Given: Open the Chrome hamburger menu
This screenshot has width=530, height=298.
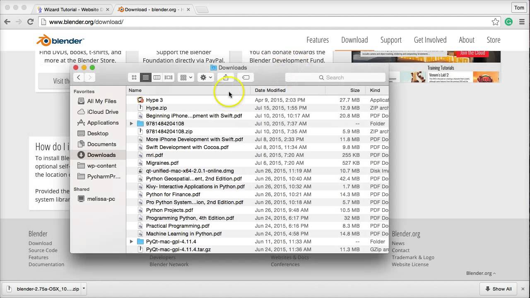Looking at the screenshot, I should coord(521,22).
